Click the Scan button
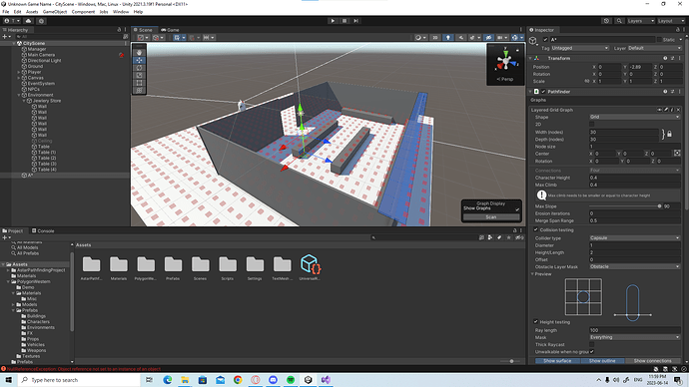The height and width of the screenshot is (387, 689). coord(491,217)
